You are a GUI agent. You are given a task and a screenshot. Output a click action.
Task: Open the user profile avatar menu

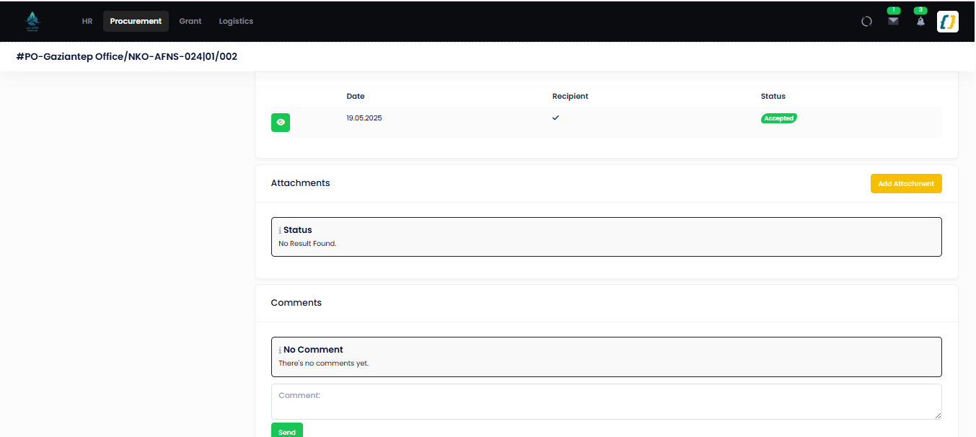point(947,22)
